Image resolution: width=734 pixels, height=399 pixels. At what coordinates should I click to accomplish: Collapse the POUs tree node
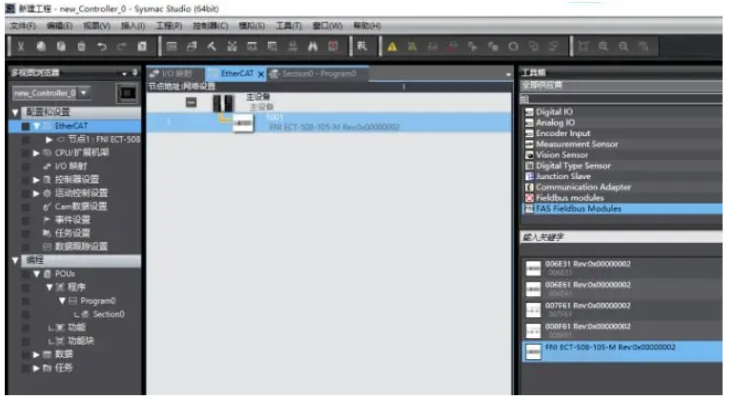coord(36,274)
